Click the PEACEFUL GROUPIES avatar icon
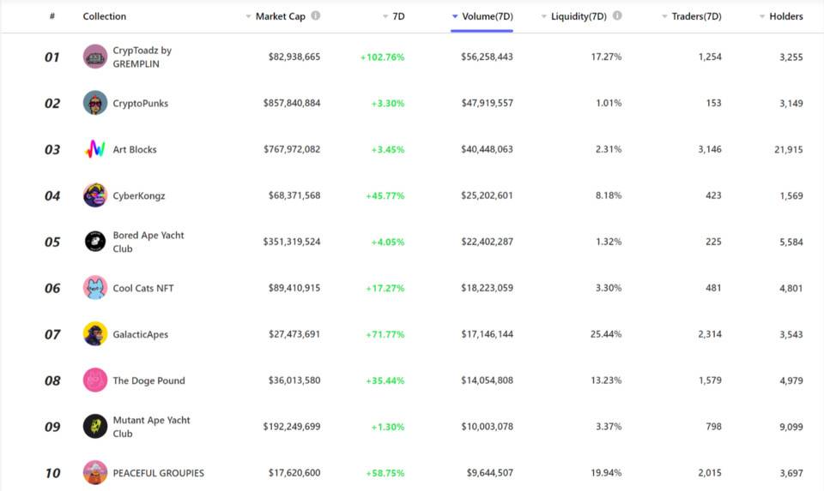 [95, 472]
